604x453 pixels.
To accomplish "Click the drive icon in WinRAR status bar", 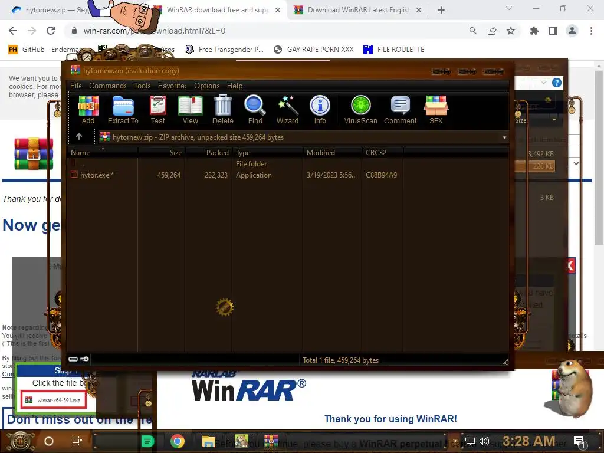I will (x=73, y=359).
